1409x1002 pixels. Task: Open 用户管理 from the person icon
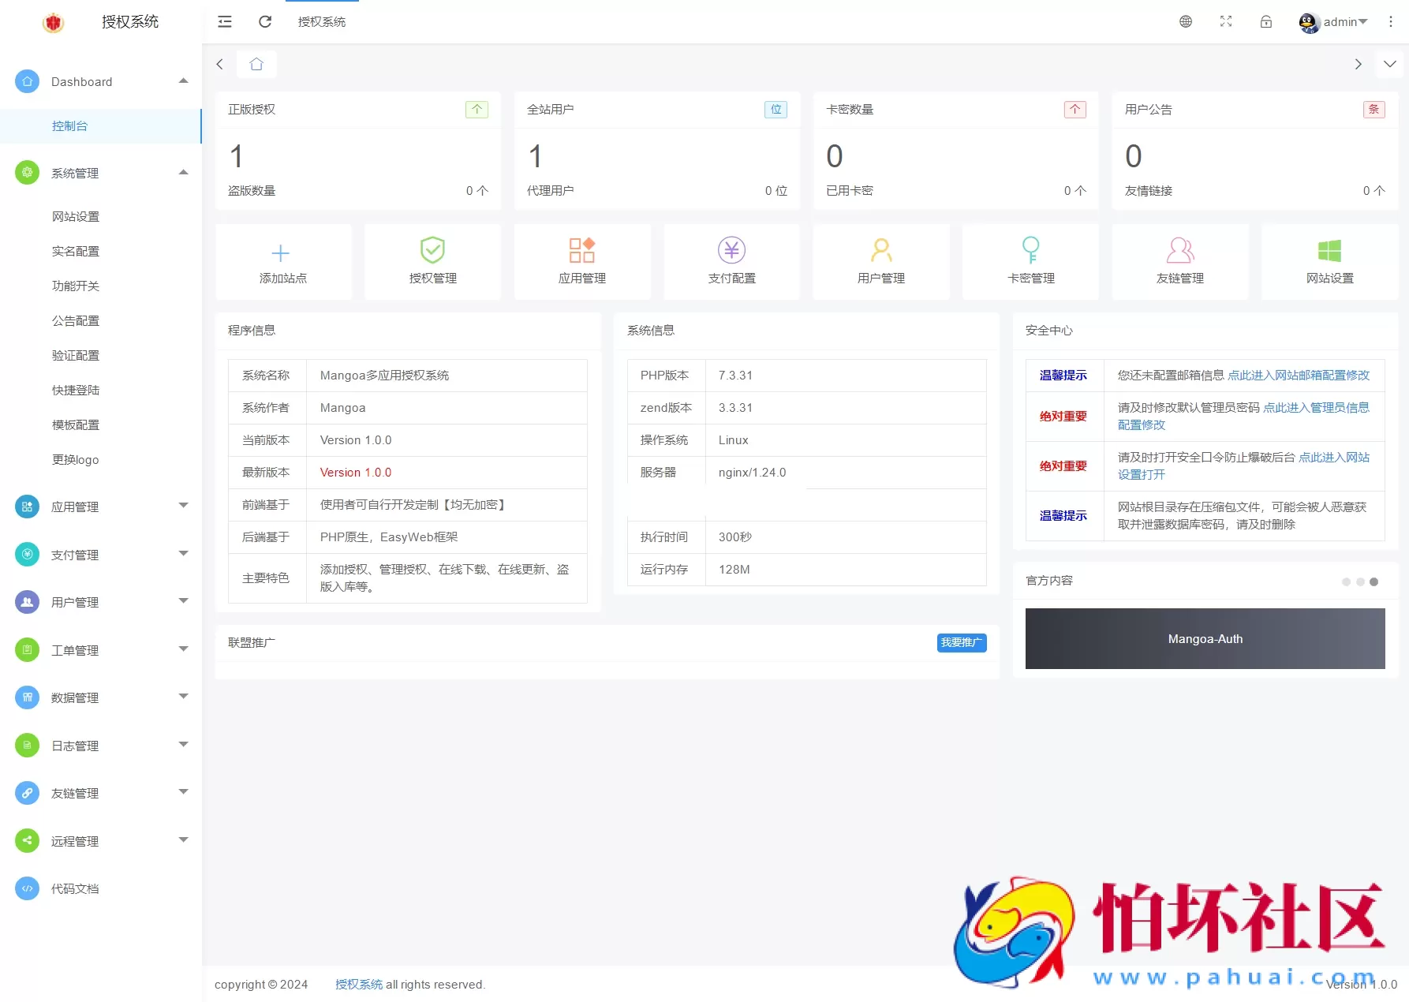(880, 261)
